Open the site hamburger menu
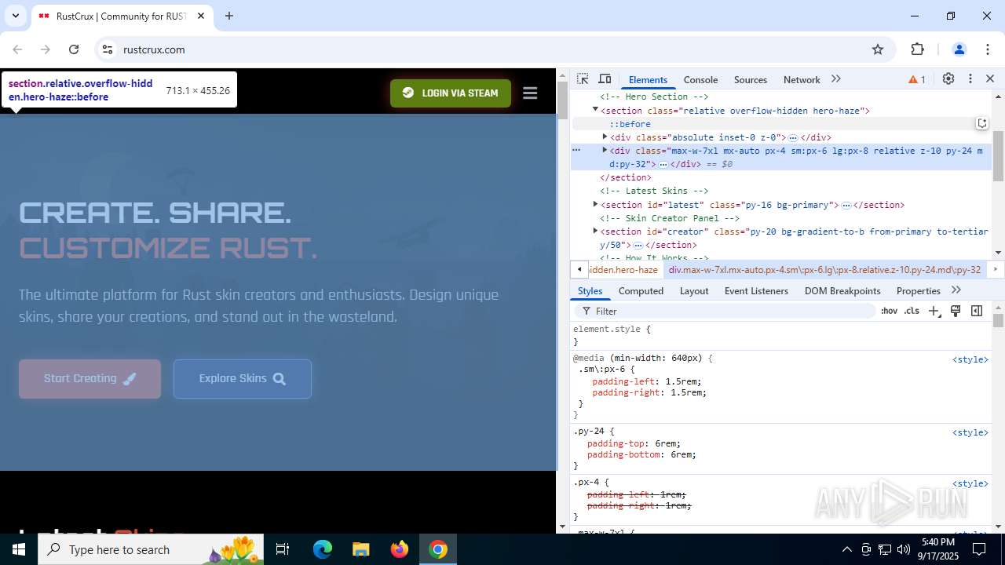Viewport: 1005px width, 565px height. [530, 93]
